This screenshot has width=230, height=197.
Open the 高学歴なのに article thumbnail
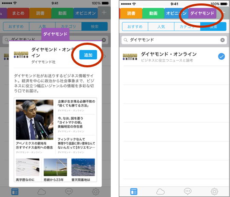[28, 167]
